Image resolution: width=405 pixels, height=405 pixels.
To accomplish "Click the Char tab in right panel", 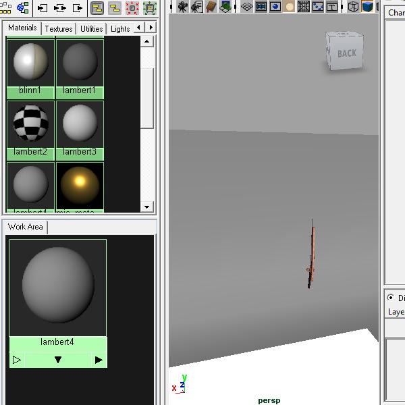I will pos(395,12).
